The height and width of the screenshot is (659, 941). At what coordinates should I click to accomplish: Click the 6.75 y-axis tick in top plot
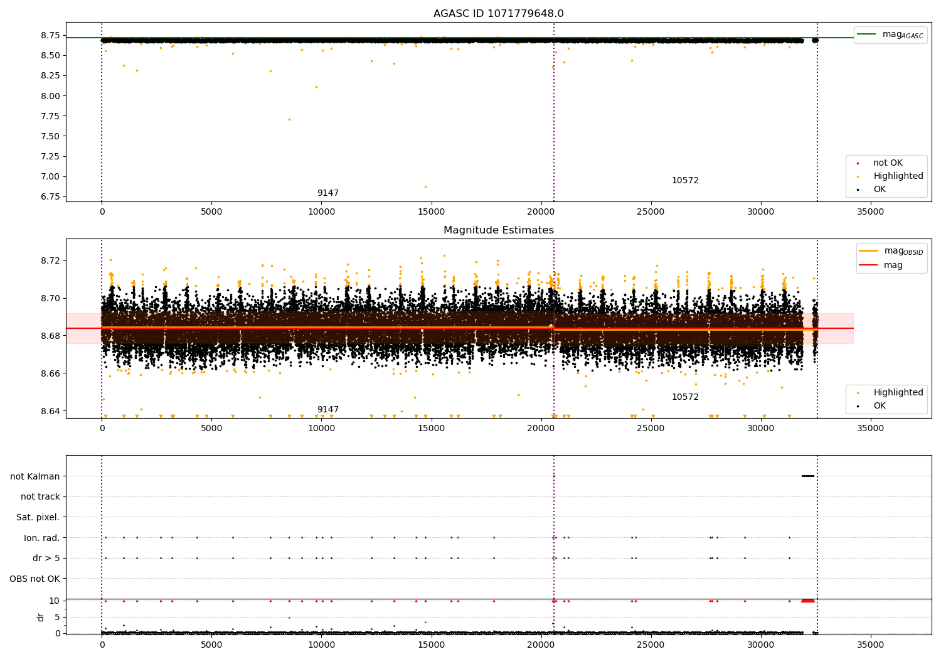pos(50,196)
